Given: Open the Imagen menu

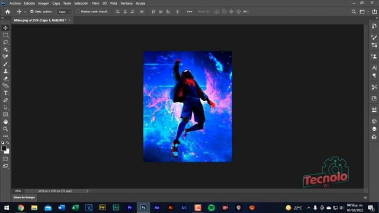Looking at the screenshot, I should [x=43, y=4].
